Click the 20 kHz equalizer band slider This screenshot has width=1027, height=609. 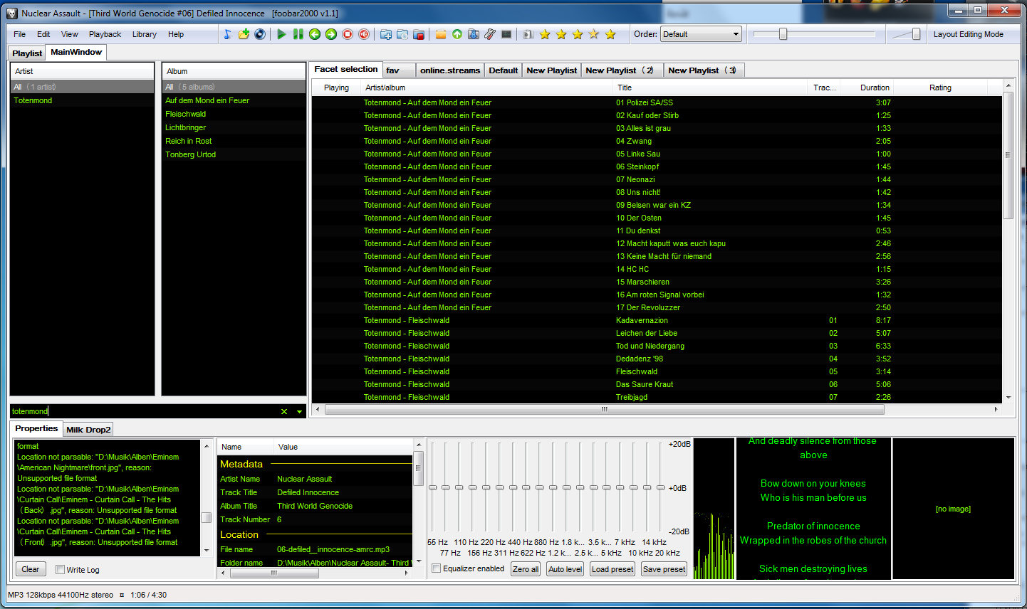click(661, 488)
